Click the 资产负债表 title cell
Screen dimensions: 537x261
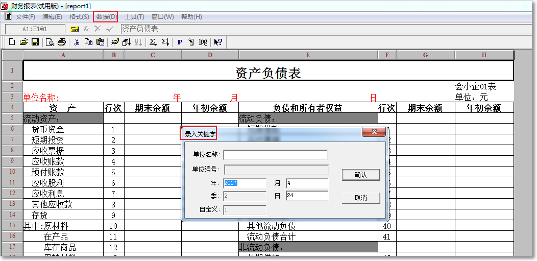(268, 70)
